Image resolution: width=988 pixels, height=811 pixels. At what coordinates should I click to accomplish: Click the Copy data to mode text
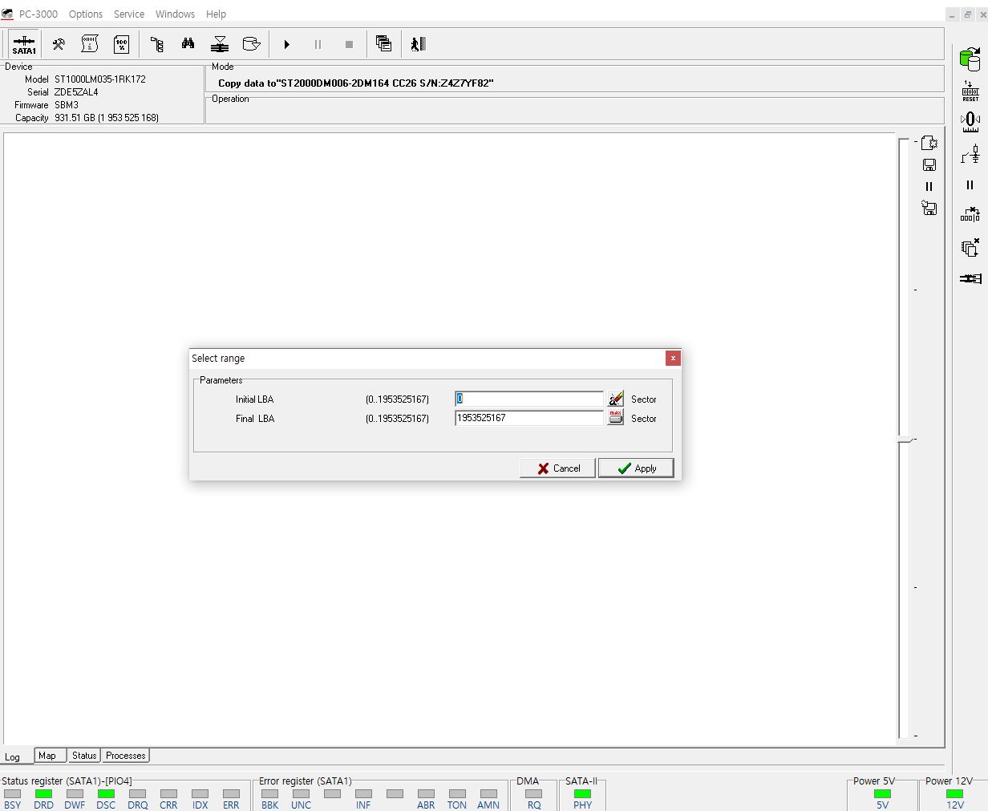pos(356,83)
